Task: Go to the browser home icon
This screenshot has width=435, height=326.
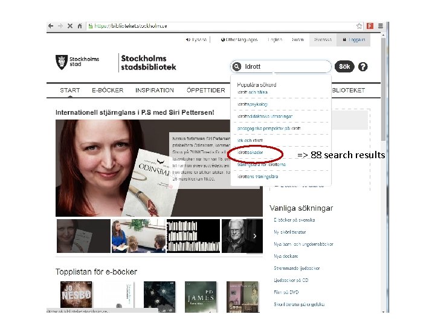Action: (80, 26)
